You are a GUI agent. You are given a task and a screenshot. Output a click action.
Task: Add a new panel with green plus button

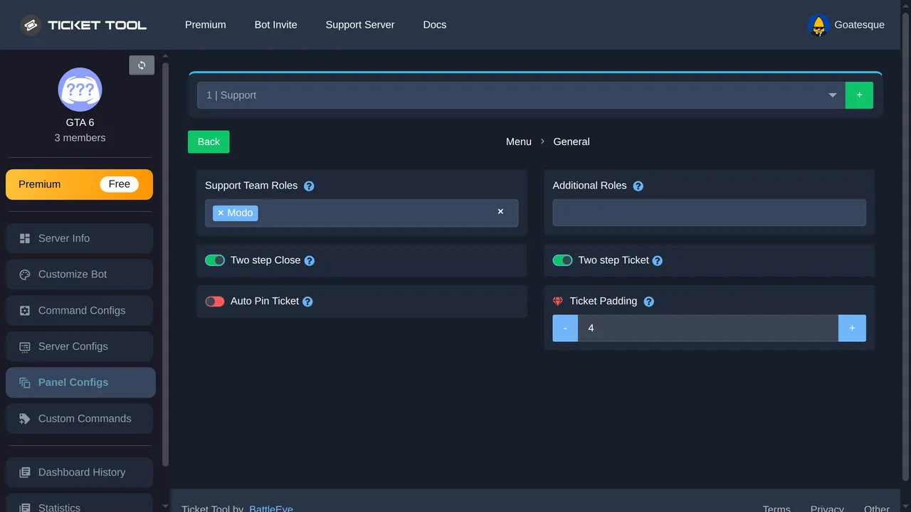tap(859, 95)
